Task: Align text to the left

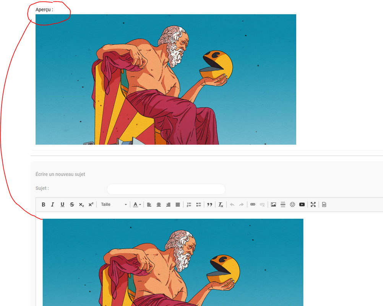Action: (x=149, y=205)
